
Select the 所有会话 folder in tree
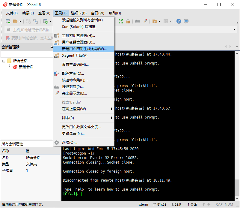coord(20,61)
